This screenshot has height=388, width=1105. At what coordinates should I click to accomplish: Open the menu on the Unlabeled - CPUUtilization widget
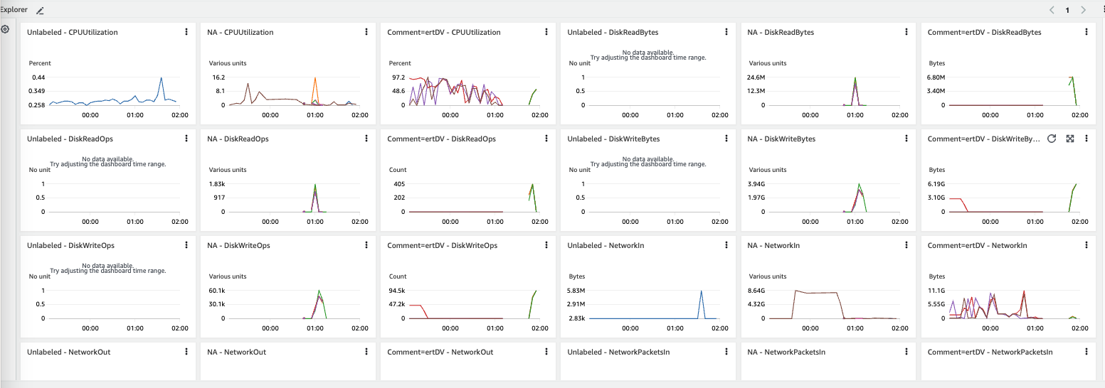click(x=186, y=32)
